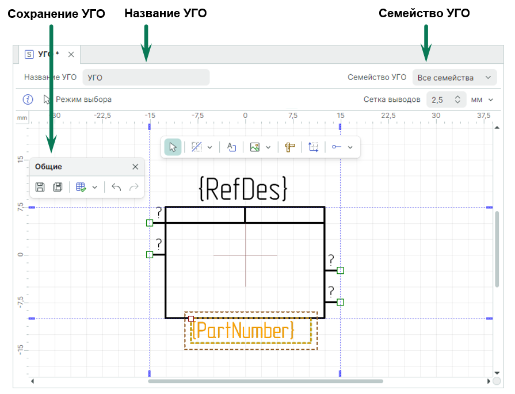Click the Save All icon
The height and width of the screenshot is (394, 515).
(58, 187)
